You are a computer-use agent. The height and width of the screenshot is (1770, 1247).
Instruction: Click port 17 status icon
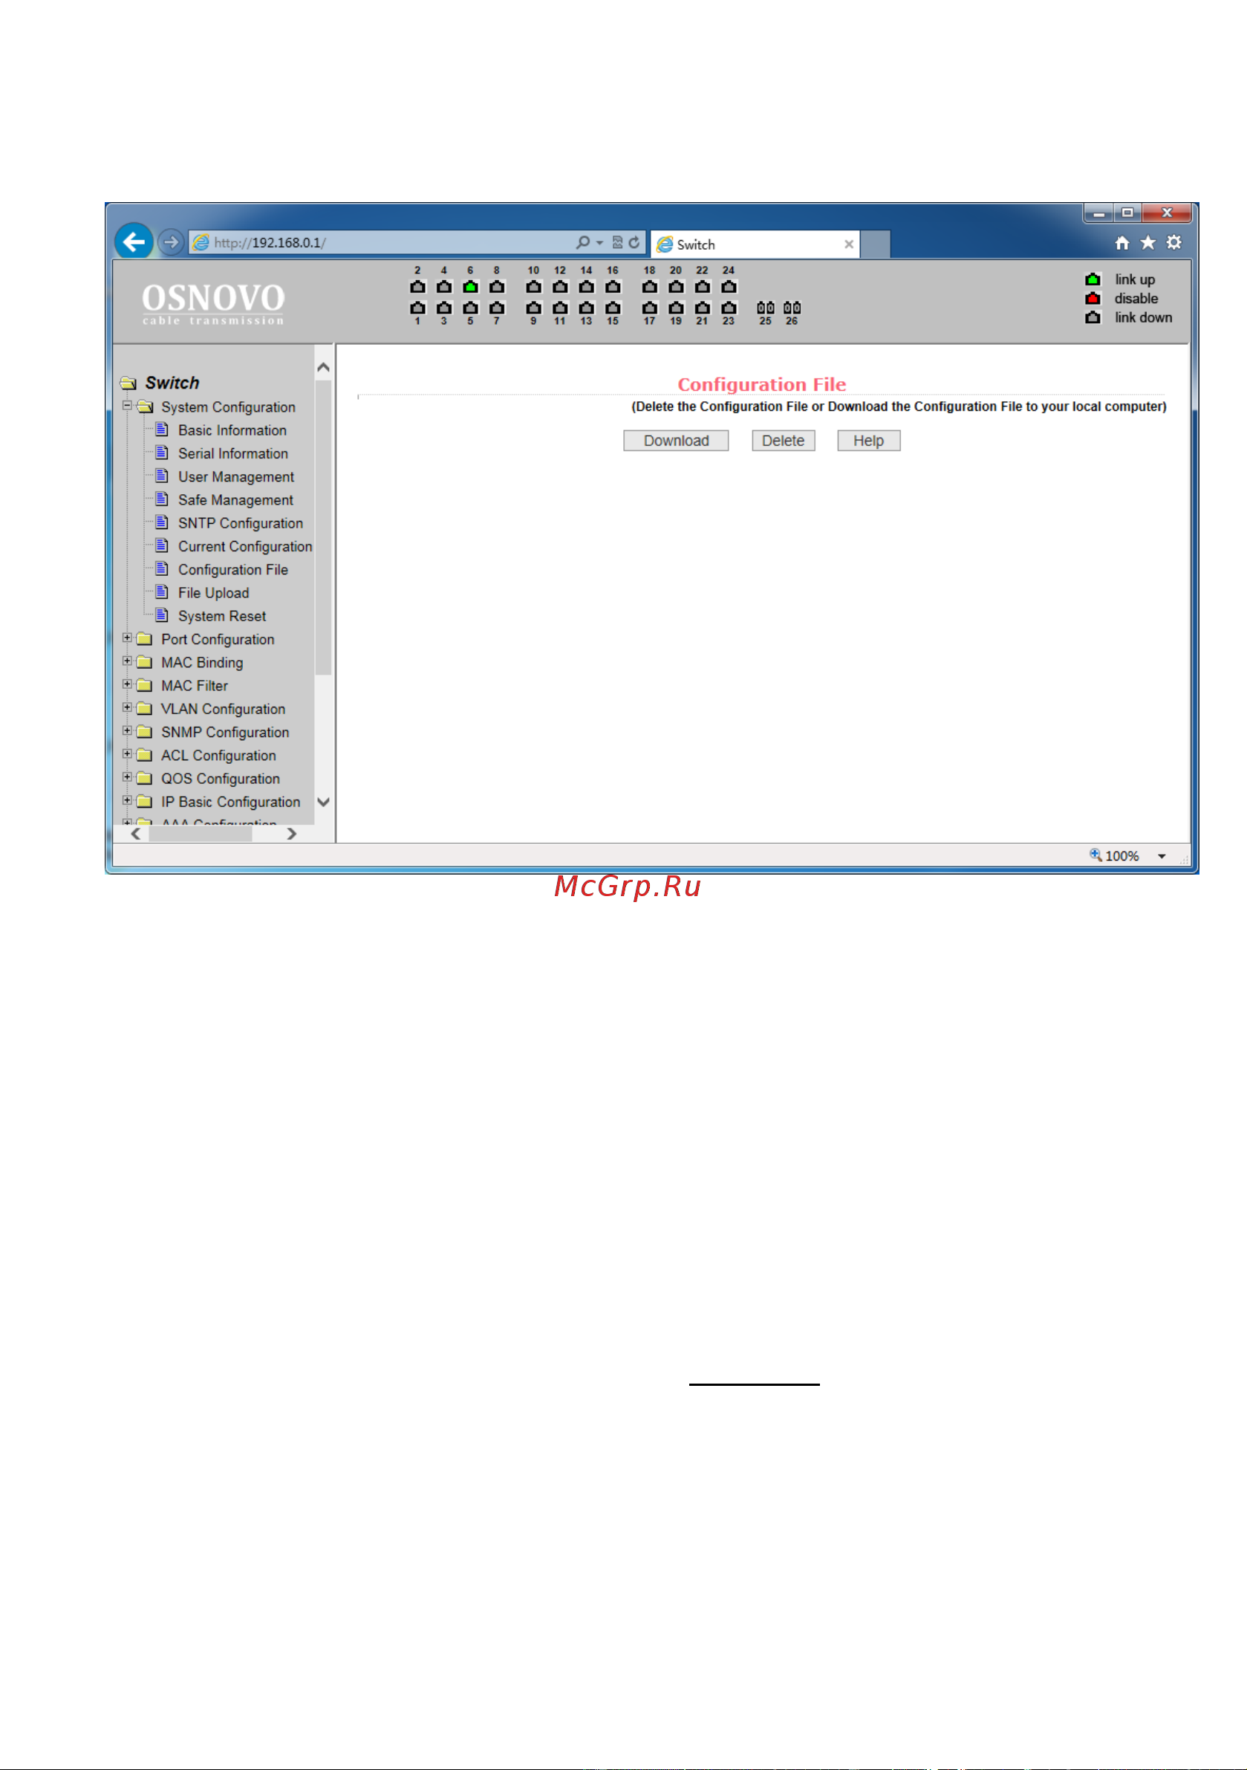click(x=650, y=308)
